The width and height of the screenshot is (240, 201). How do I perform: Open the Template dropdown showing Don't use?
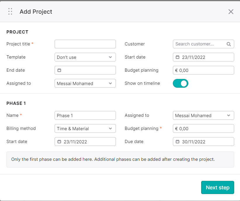85,57
